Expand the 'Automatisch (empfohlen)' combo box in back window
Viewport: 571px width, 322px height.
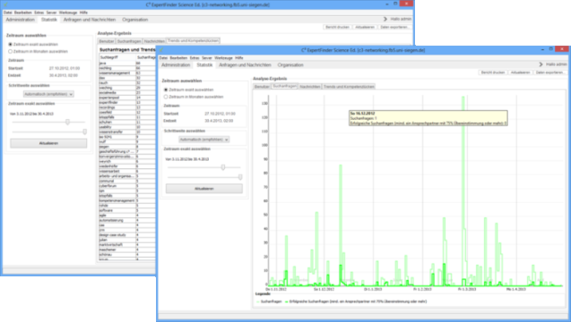(48, 94)
